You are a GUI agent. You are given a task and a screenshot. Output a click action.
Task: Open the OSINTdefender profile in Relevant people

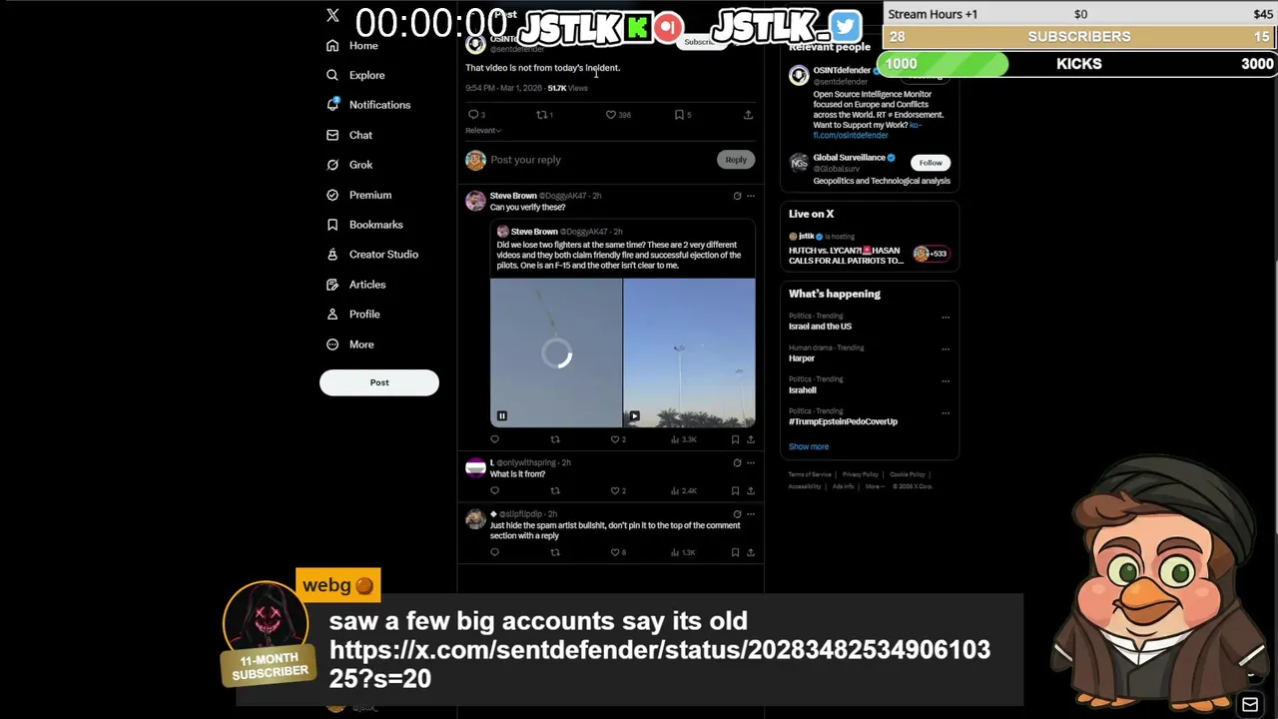tap(841, 71)
